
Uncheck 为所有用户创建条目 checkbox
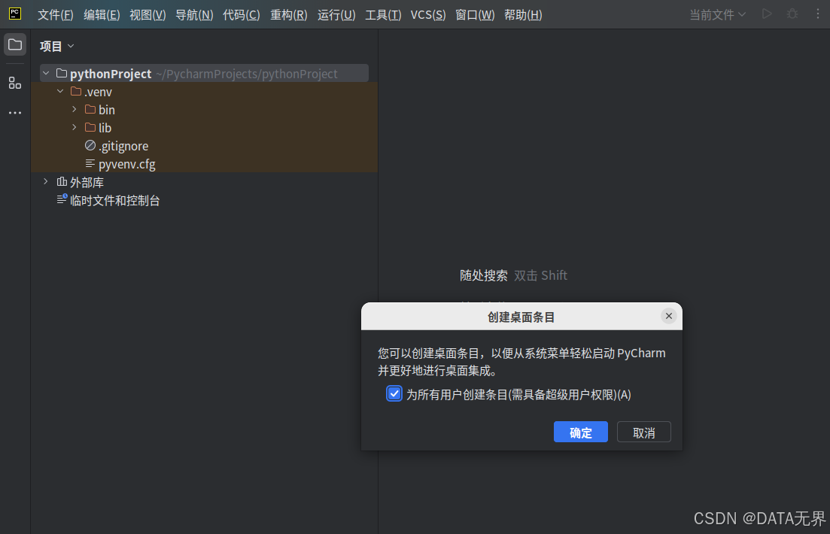point(394,394)
